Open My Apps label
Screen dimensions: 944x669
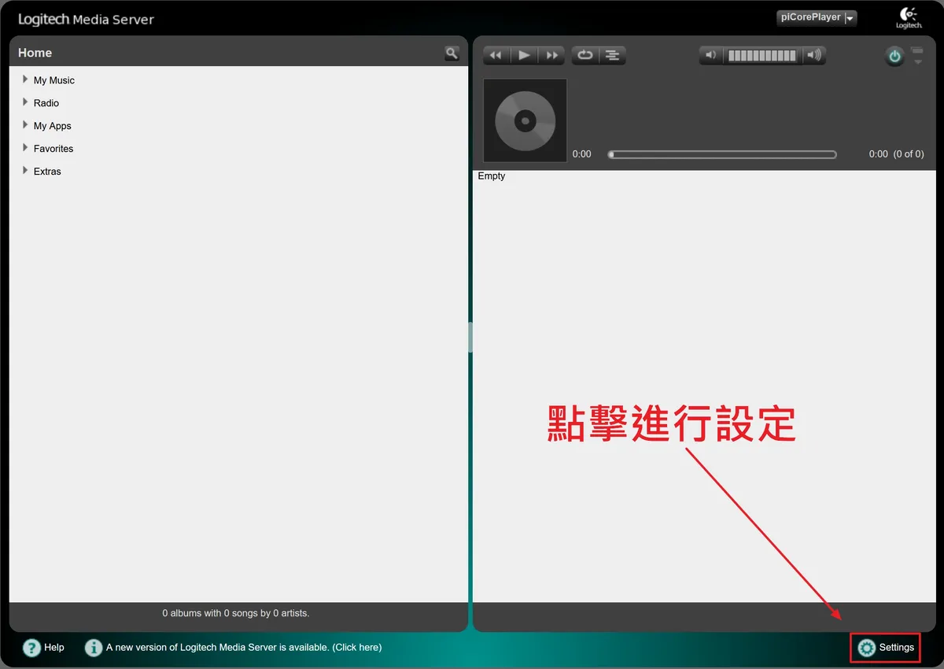point(53,126)
